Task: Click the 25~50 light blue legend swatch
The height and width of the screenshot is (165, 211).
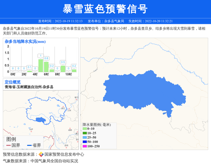Action: [84, 138]
